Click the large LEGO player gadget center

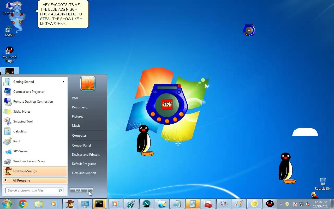167,104
